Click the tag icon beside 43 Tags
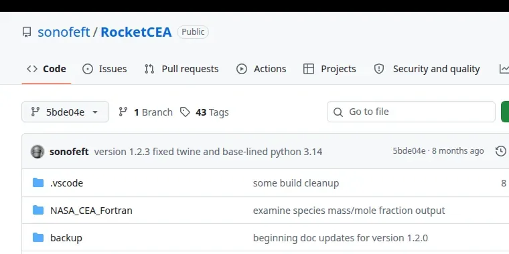The width and height of the screenshot is (509, 254). 185,112
